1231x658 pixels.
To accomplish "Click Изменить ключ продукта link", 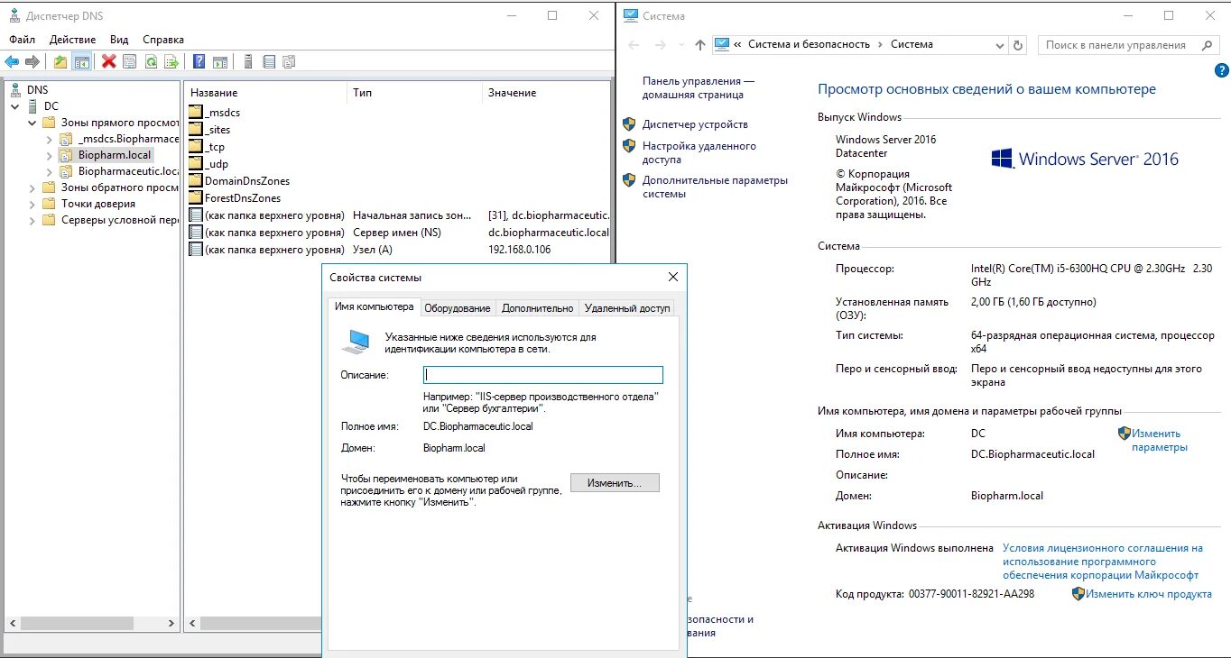I will 1148,594.
